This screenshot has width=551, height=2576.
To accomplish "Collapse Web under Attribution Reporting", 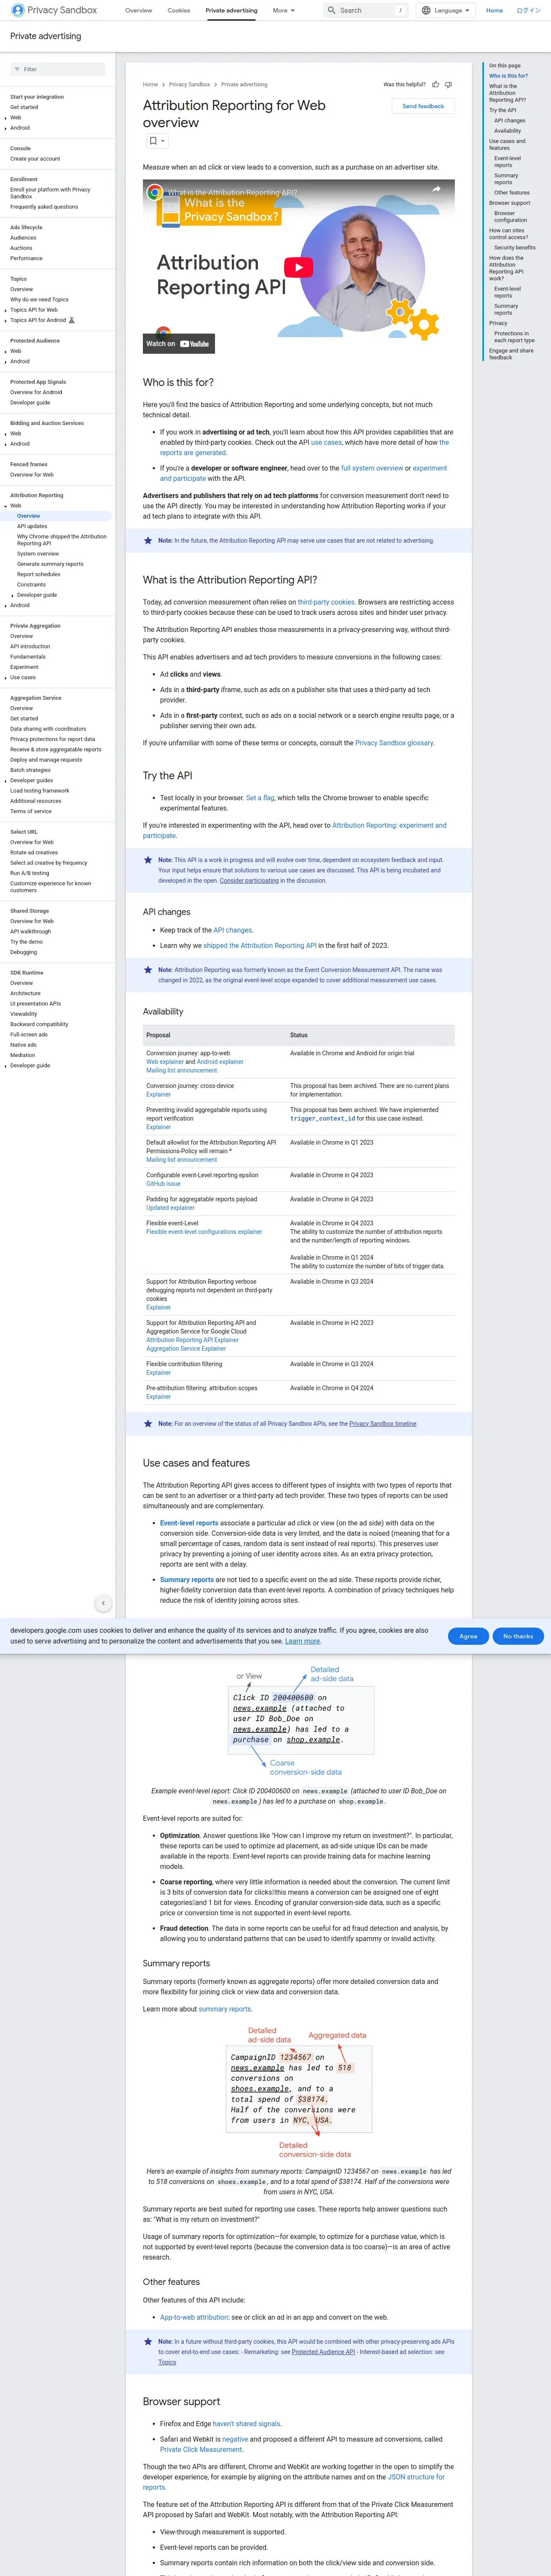I will (x=6, y=506).
